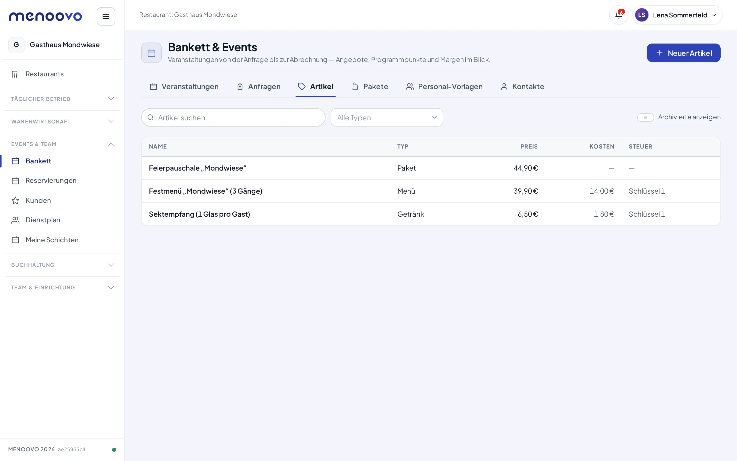Click the Artikel suchen search field

[x=233, y=117]
